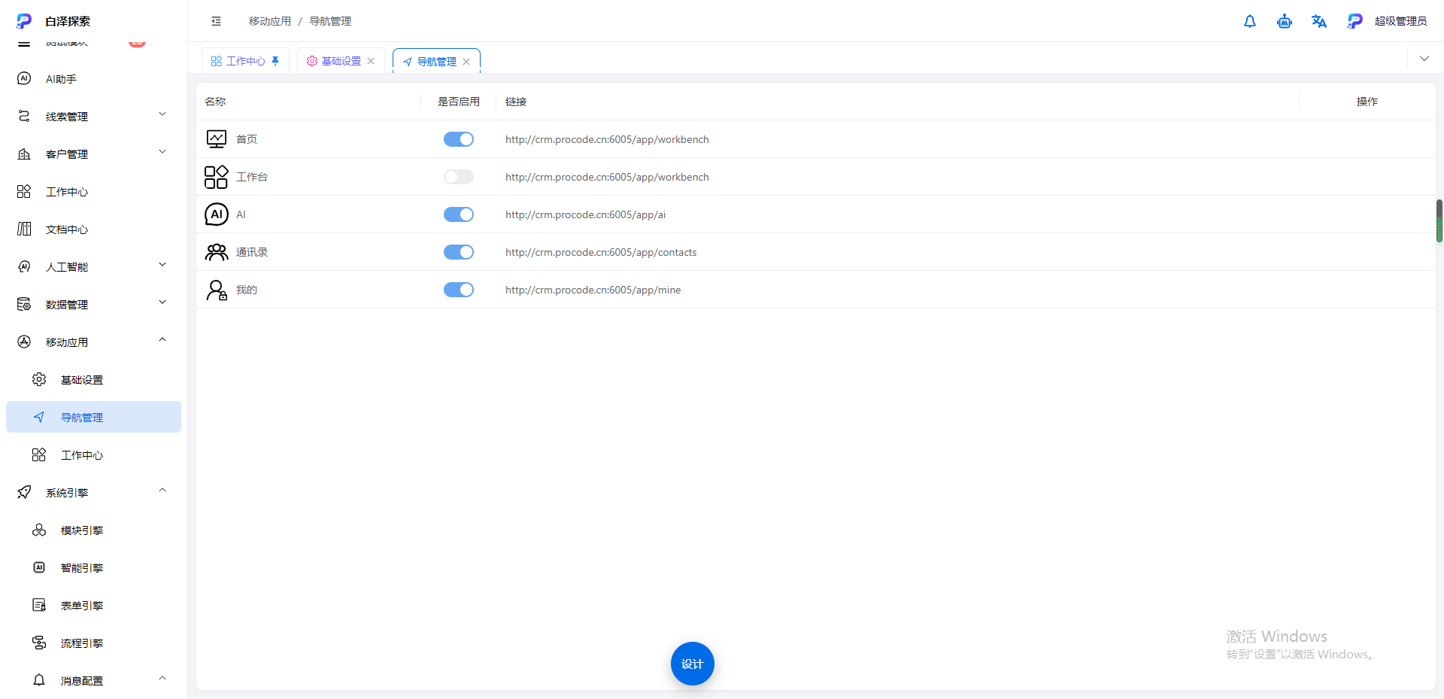Collapse the 系统引擎 sidebar menu
Viewport: 1444px width, 699px height.
[x=93, y=493]
